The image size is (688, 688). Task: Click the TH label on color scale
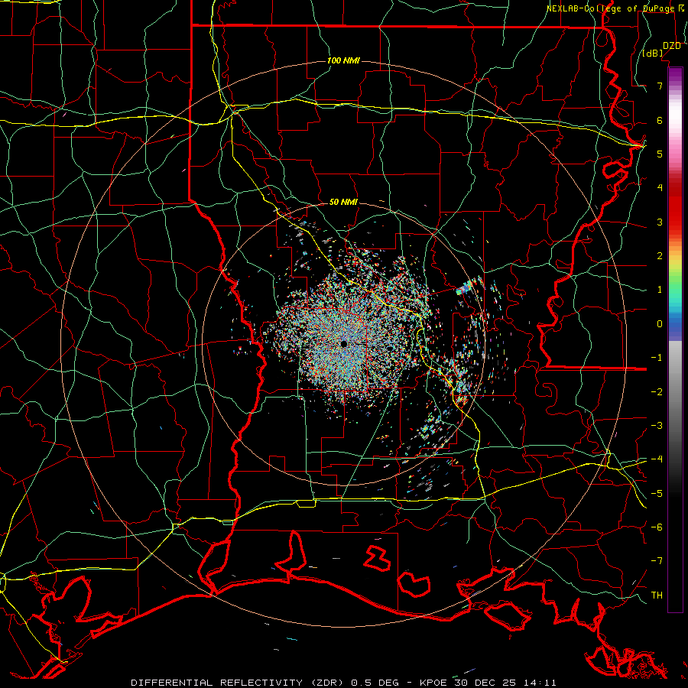pos(657,596)
